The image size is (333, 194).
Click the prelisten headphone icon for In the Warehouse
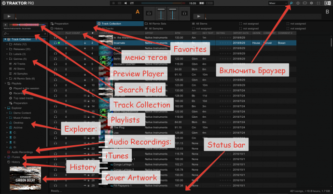coord(55,38)
